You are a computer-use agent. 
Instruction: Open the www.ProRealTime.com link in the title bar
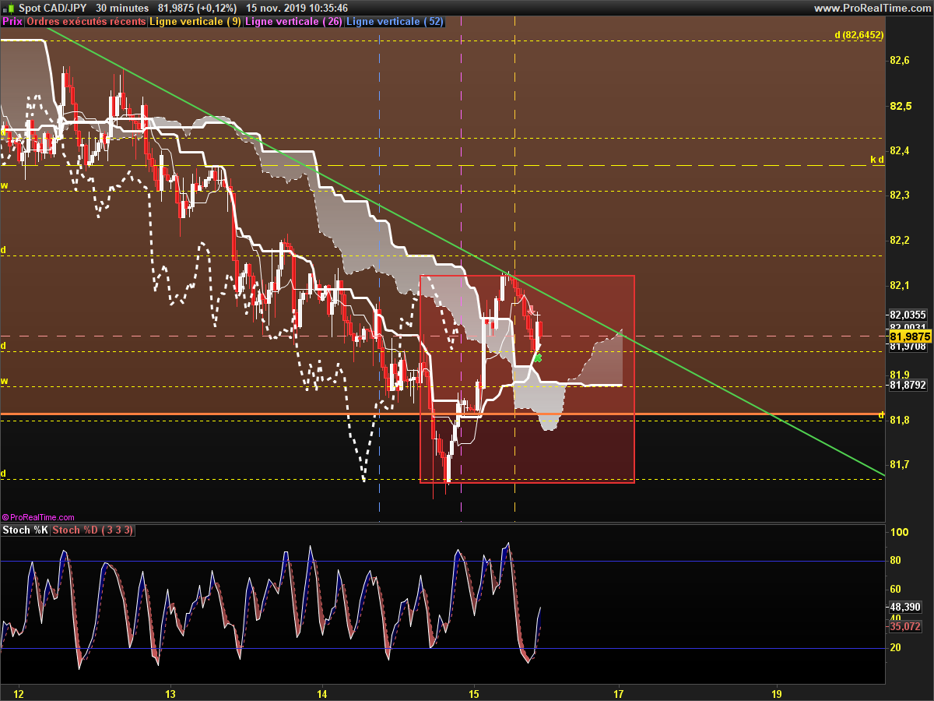coord(872,8)
